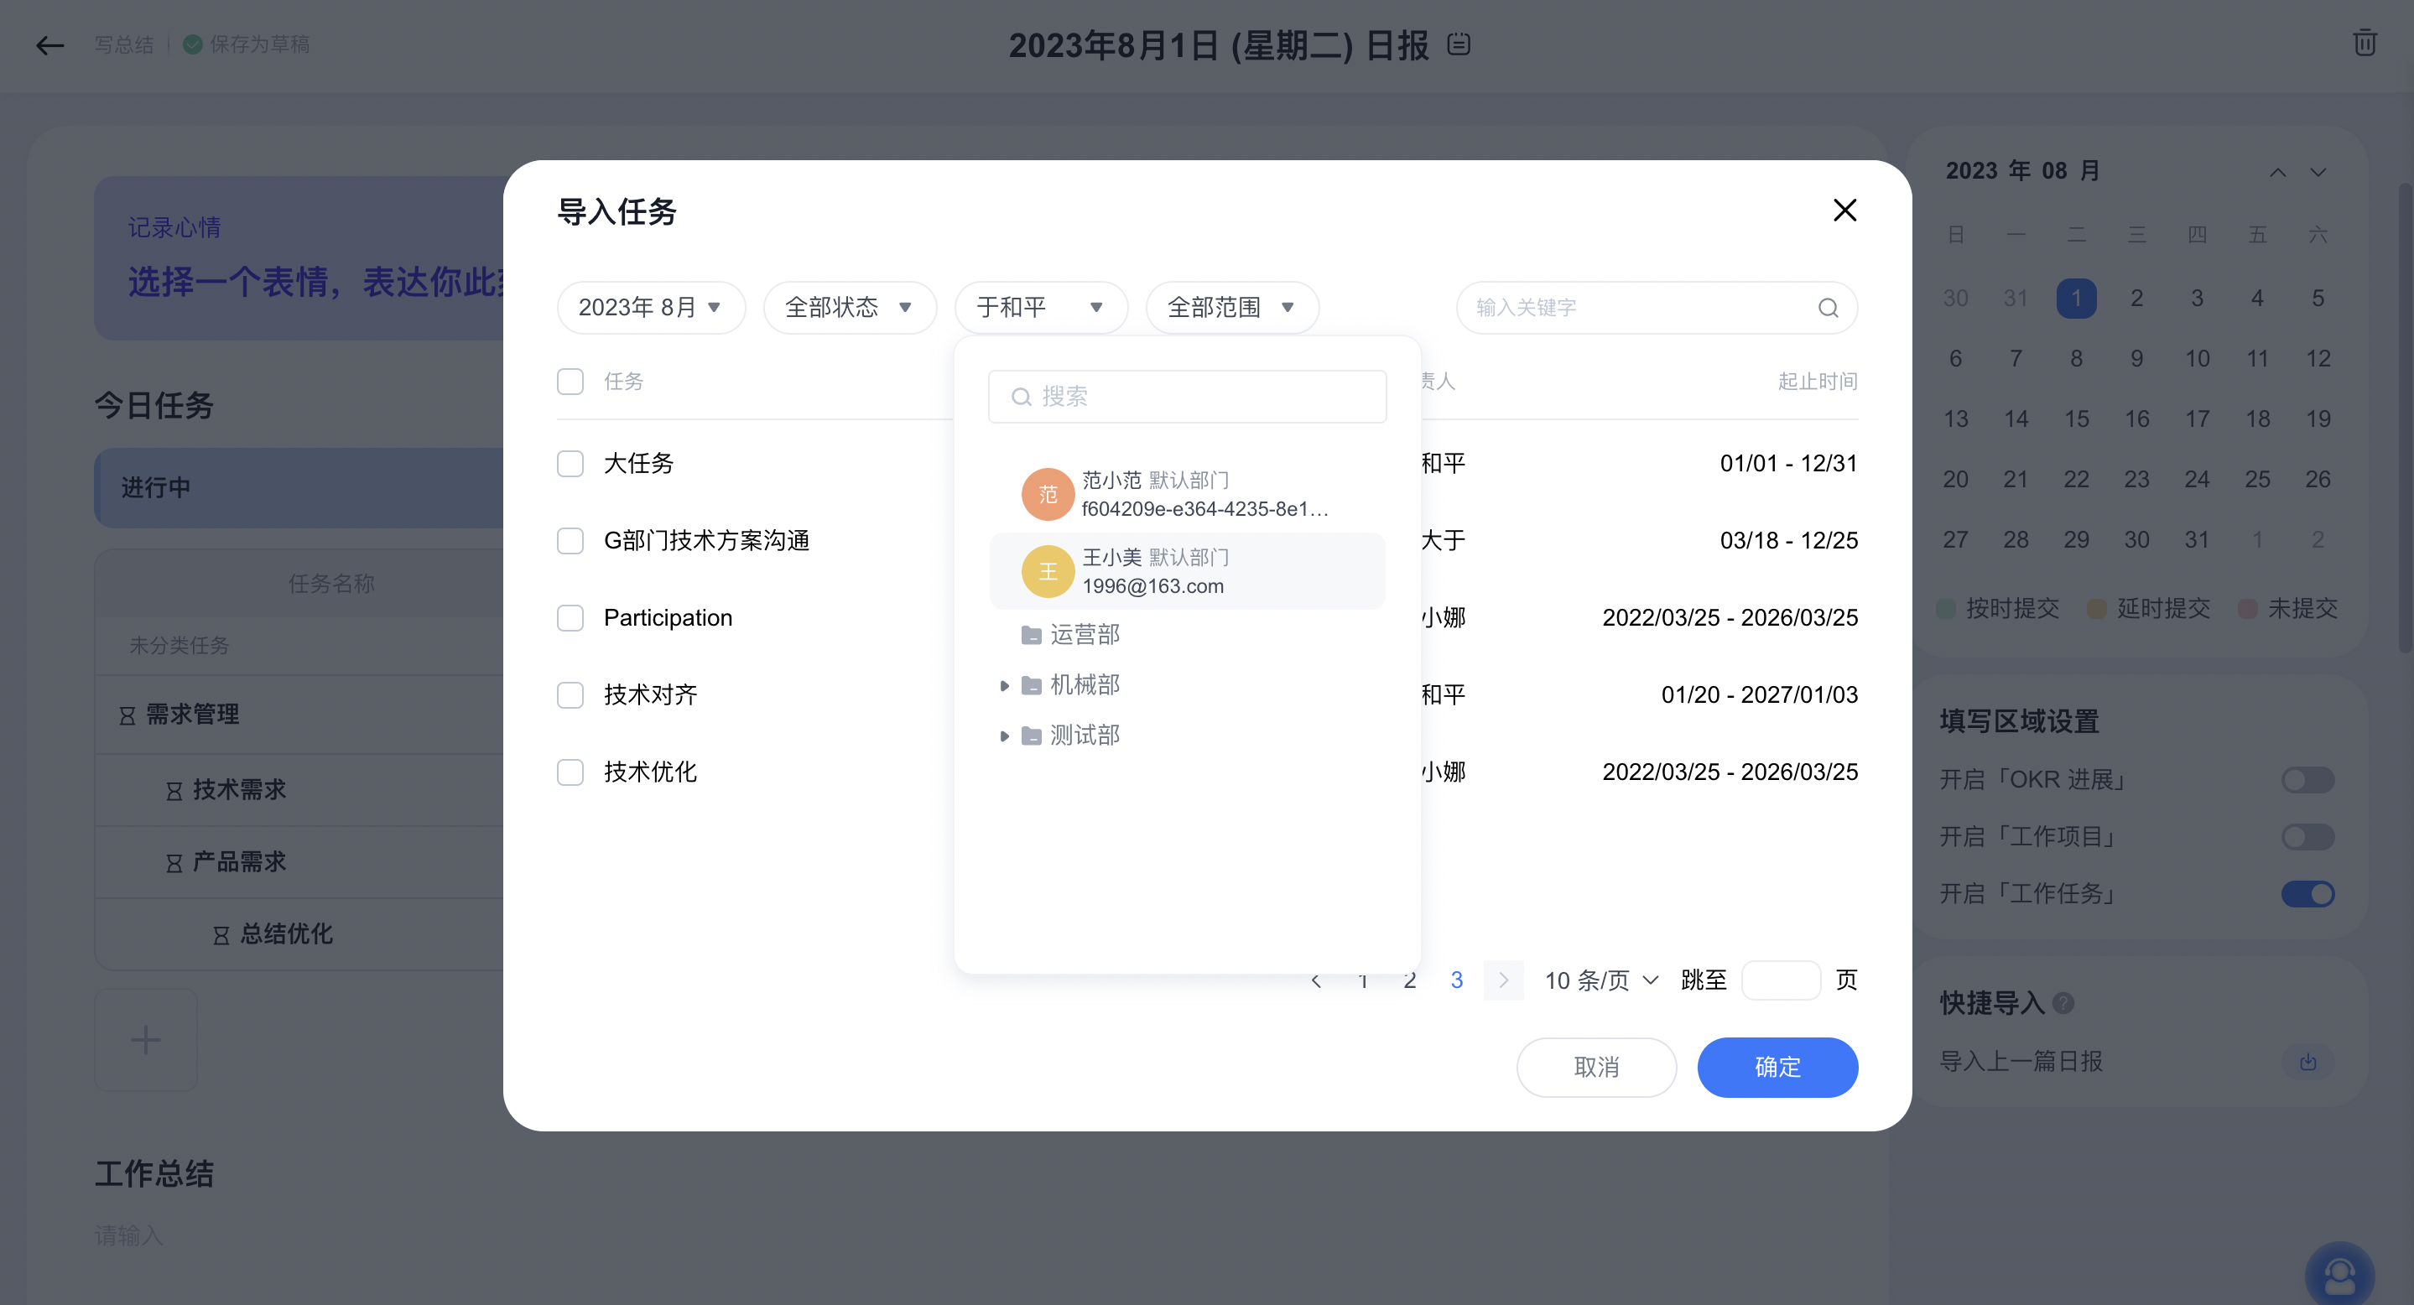Close the 导入任务 dialog
Image resolution: width=2414 pixels, height=1305 pixels.
[1844, 210]
